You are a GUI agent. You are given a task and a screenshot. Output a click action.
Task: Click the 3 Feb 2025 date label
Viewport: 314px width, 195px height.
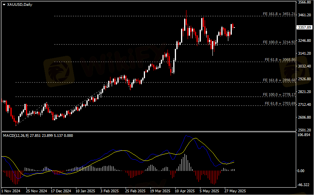point(110,191)
